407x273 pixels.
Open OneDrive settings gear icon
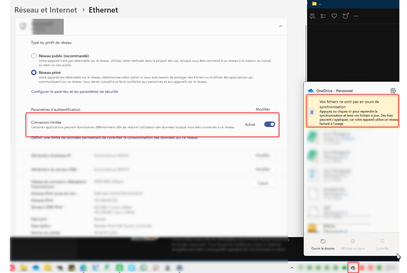(393, 91)
